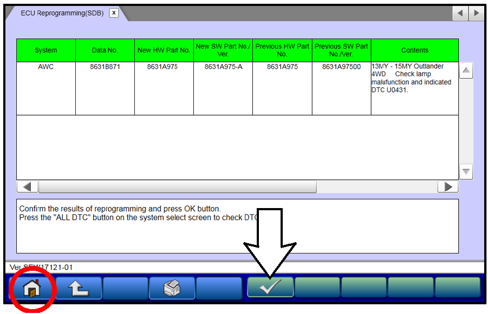The image size is (488, 314).
Task: Click the Data No. column header
Action: coord(105,50)
